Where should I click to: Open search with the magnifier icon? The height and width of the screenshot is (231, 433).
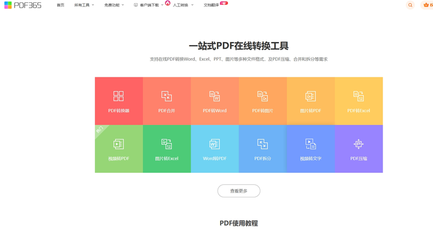(x=410, y=5)
